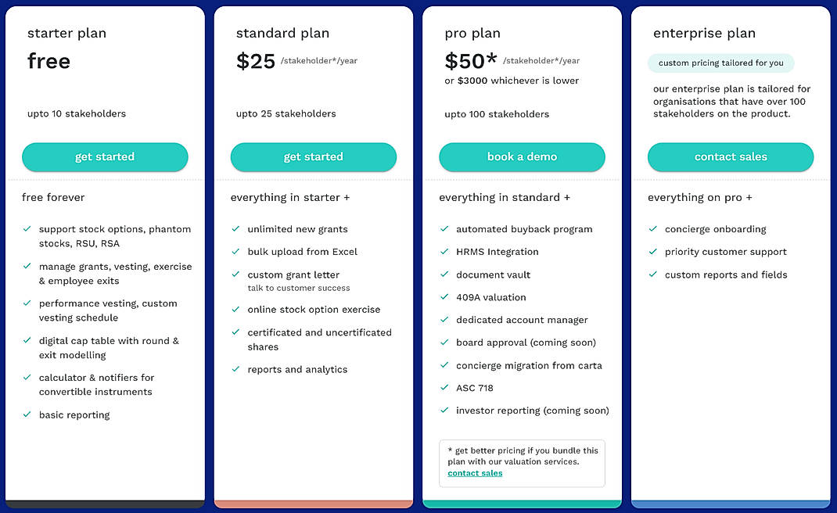
Task: Click the checkmark next to '409A valuation'
Action: (x=443, y=297)
